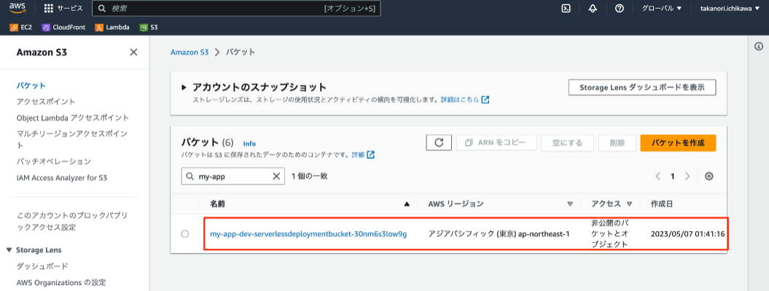Click the 空にする button
This screenshot has height=291, width=769.
(567, 143)
